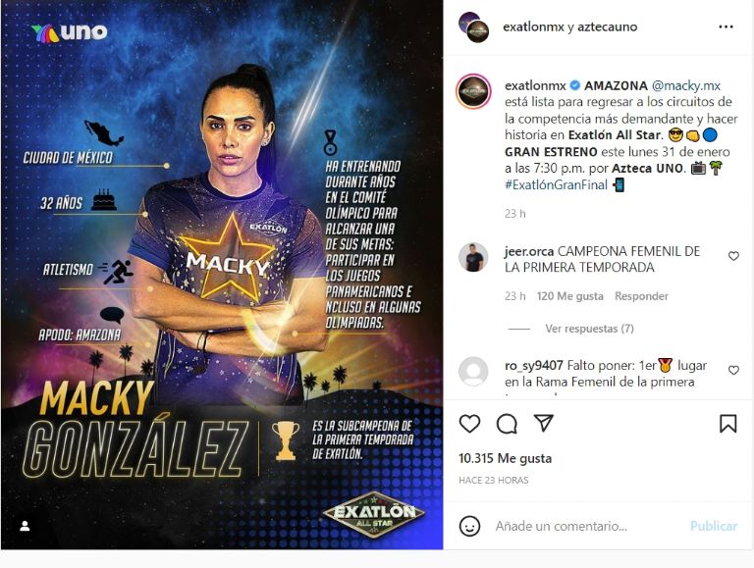This screenshot has width=754, height=568.
Task: Share the post via paper plane icon
Action: pos(544,423)
